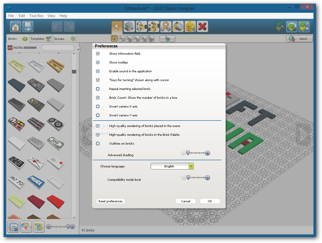Enable Invert camera Y-axis
The width and height of the screenshot is (322, 243).
[x=98, y=115]
